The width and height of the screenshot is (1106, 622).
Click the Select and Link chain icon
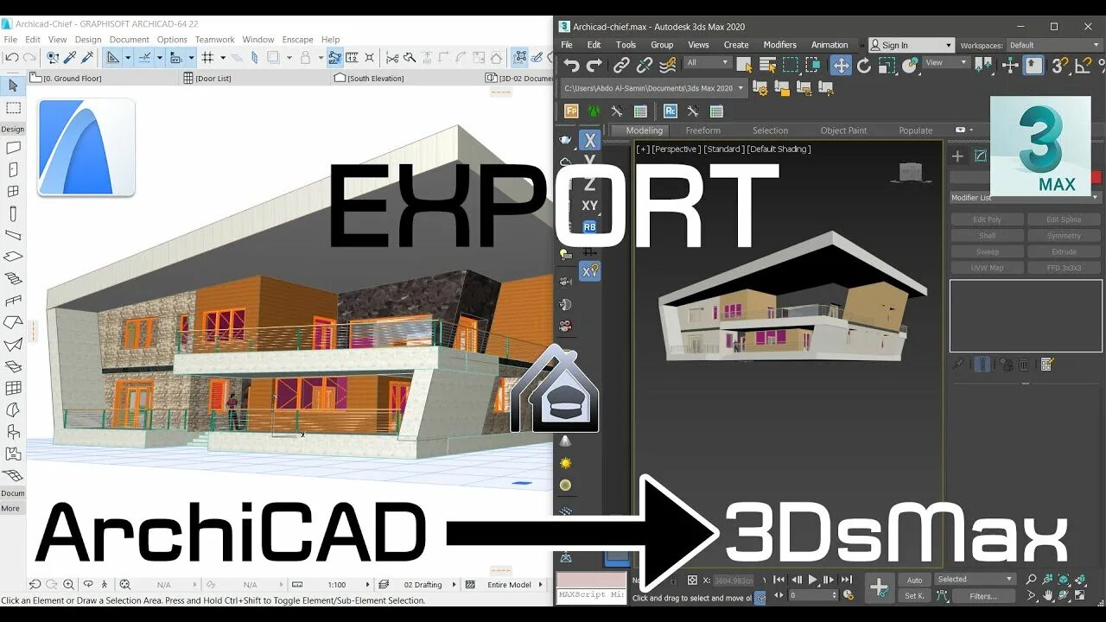(621, 66)
